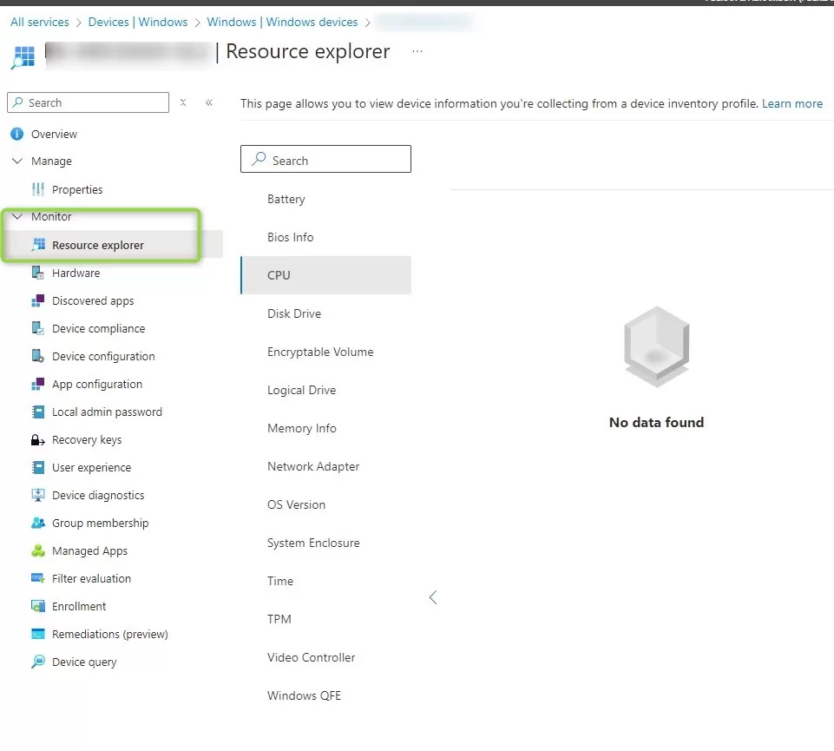This screenshot has width=834, height=751.
Task: Open the Overview menu item
Action: click(x=54, y=134)
